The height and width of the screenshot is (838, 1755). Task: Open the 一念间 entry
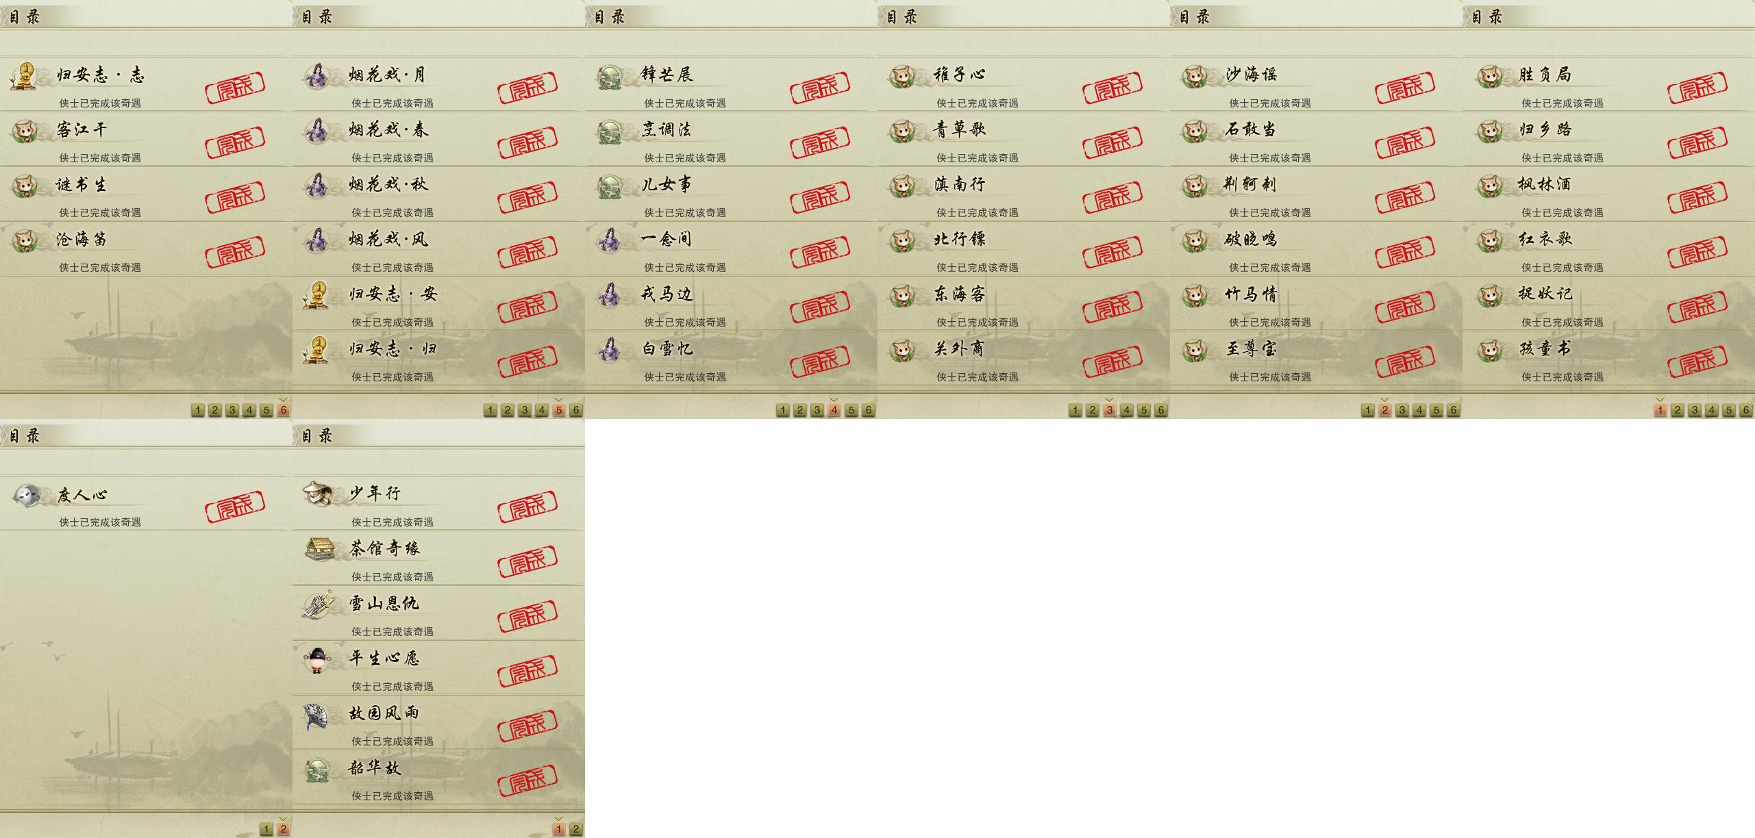731,249
